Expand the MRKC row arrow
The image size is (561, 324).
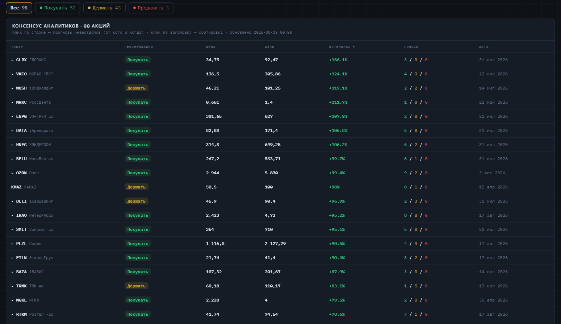click(x=12, y=103)
